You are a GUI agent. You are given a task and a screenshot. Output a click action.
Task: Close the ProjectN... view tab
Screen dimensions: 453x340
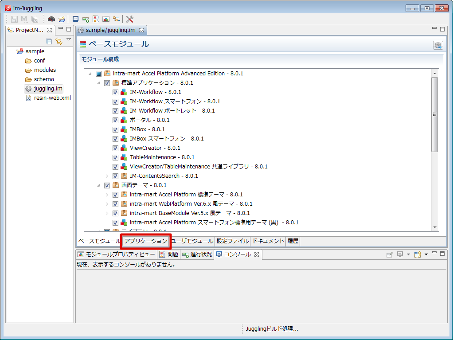point(50,30)
